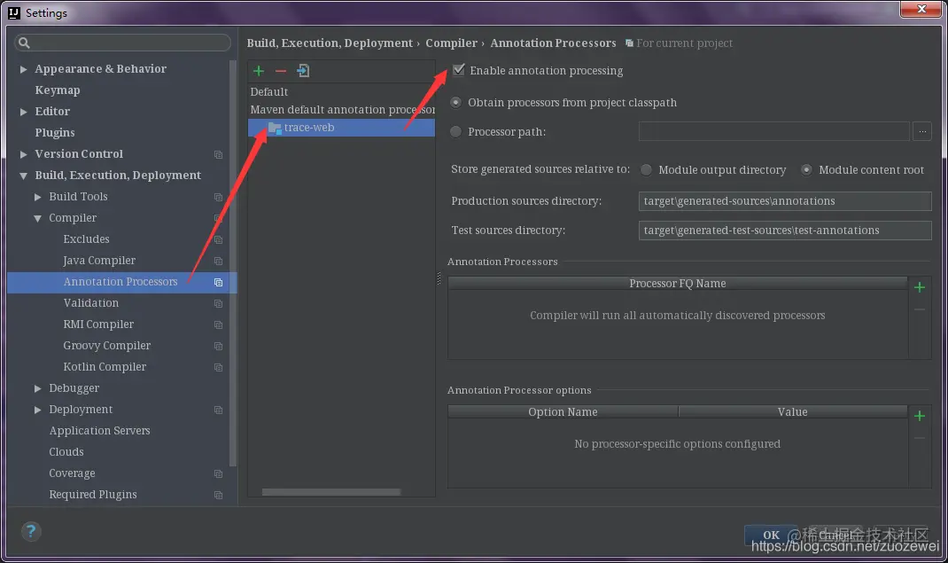Move selected module to another profile icon
The width and height of the screenshot is (948, 563).
pos(303,71)
